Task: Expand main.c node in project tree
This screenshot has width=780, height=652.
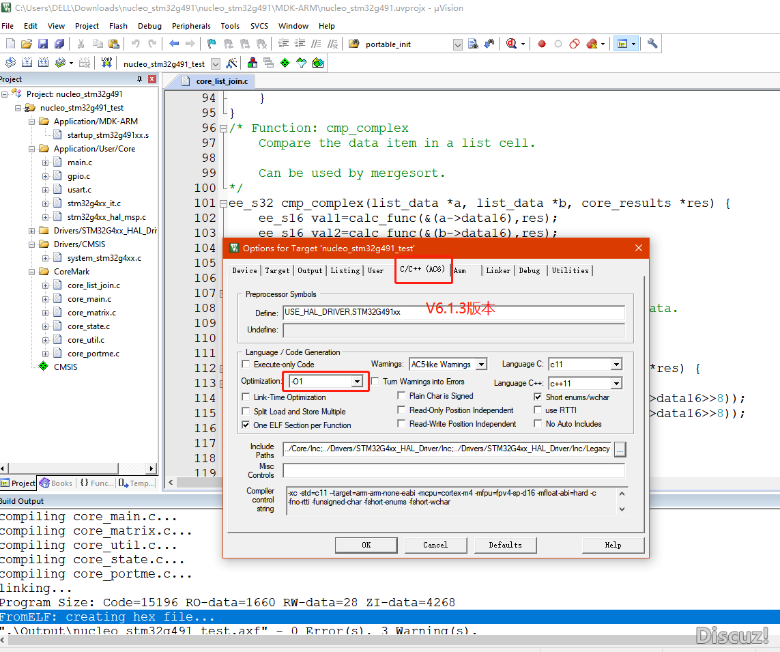Action: pos(45,162)
